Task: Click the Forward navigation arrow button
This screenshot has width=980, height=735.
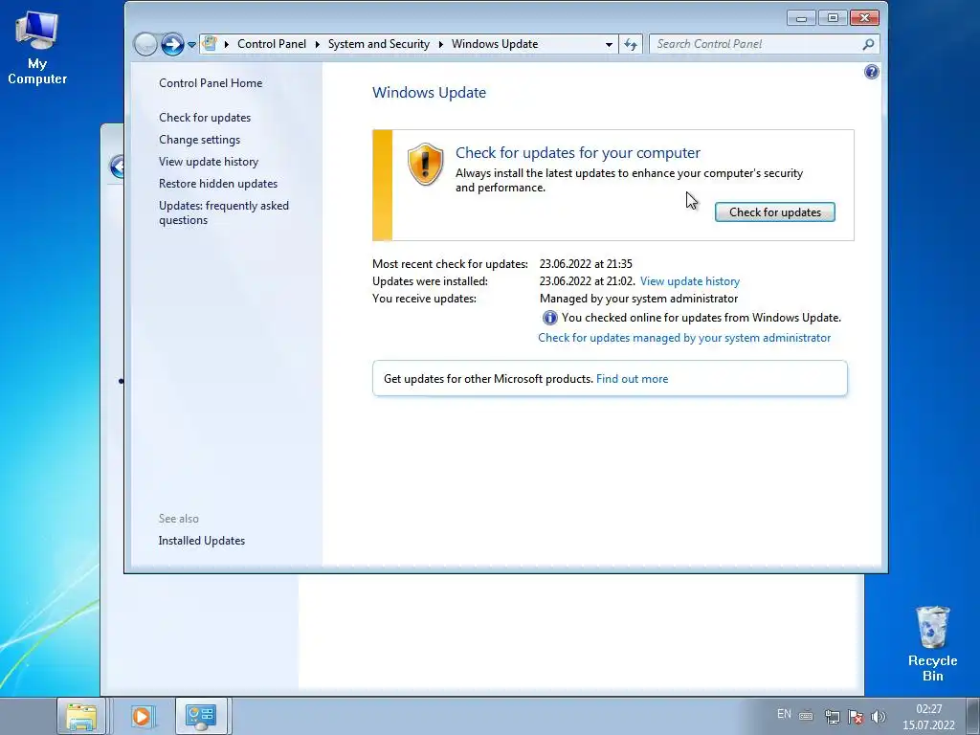Action: click(172, 44)
